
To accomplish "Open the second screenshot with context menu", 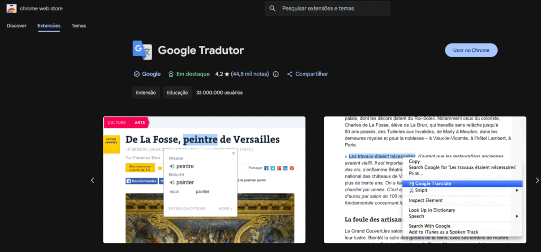I will pyautogui.click(x=425, y=180).
